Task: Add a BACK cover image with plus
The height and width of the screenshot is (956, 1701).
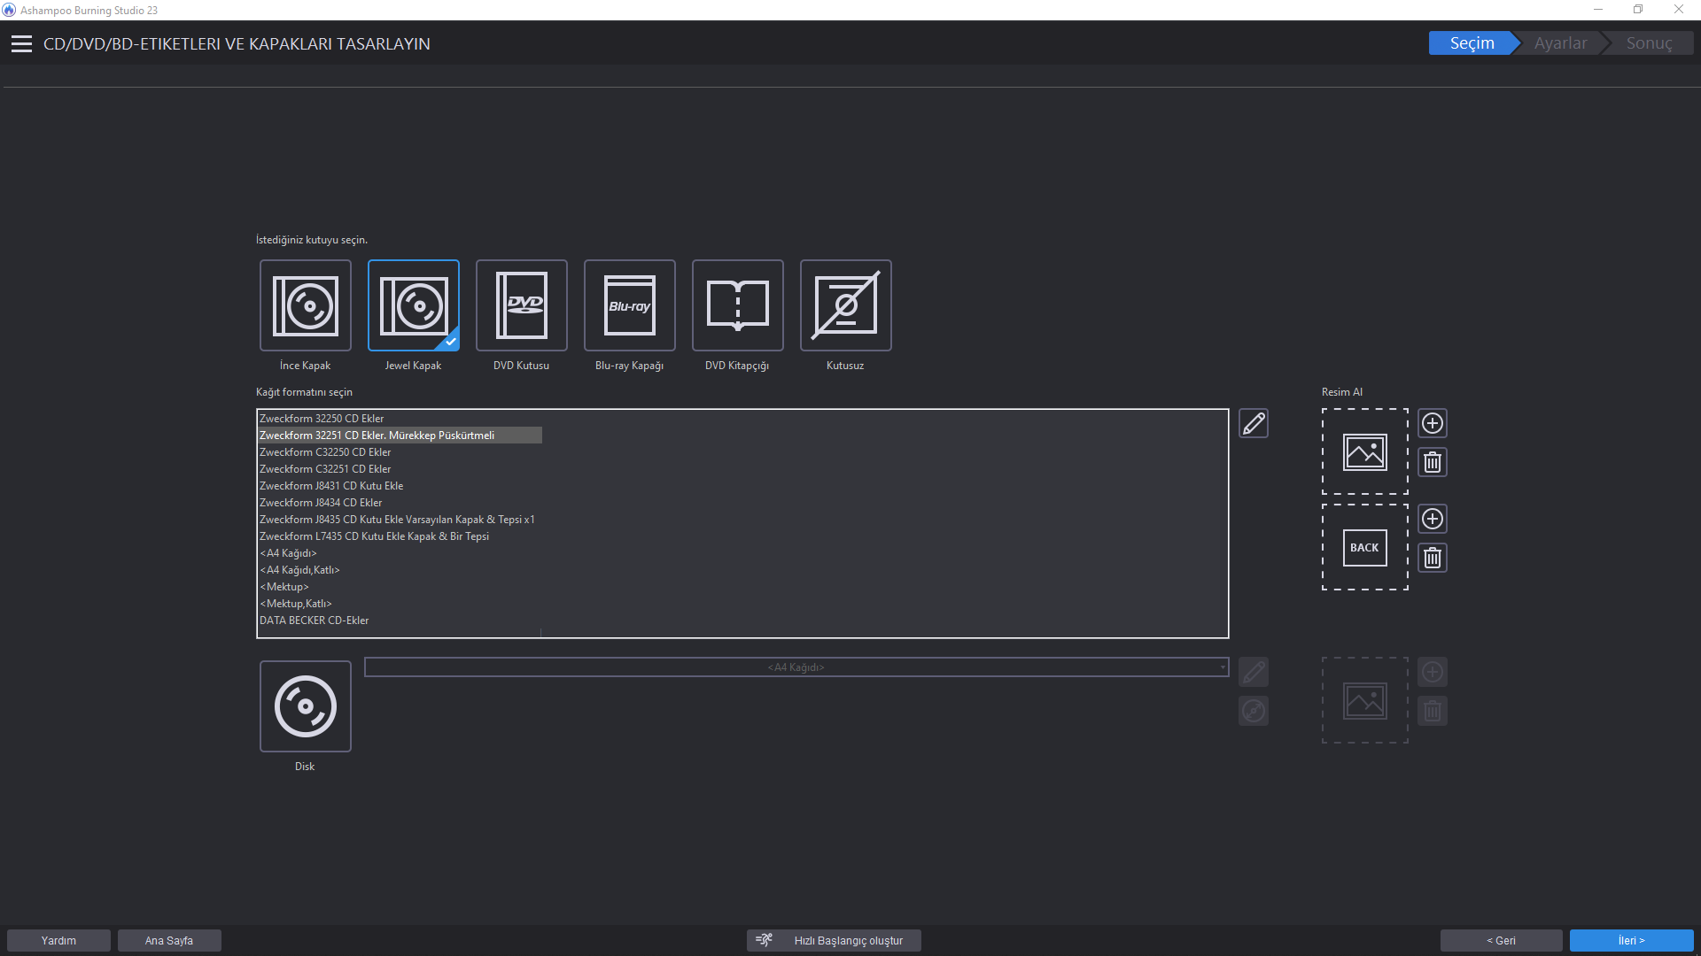Action: tap(1433, 519)
